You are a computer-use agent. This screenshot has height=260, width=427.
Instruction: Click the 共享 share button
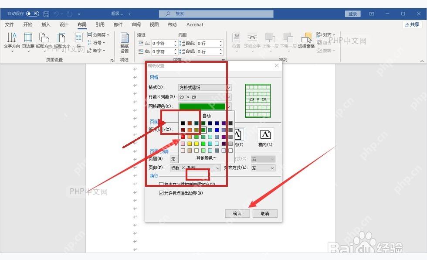(412, 24)
